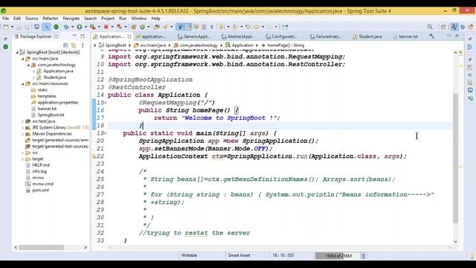Click the New file toolbar icon
476x268 pixels.
coord(6,27)
